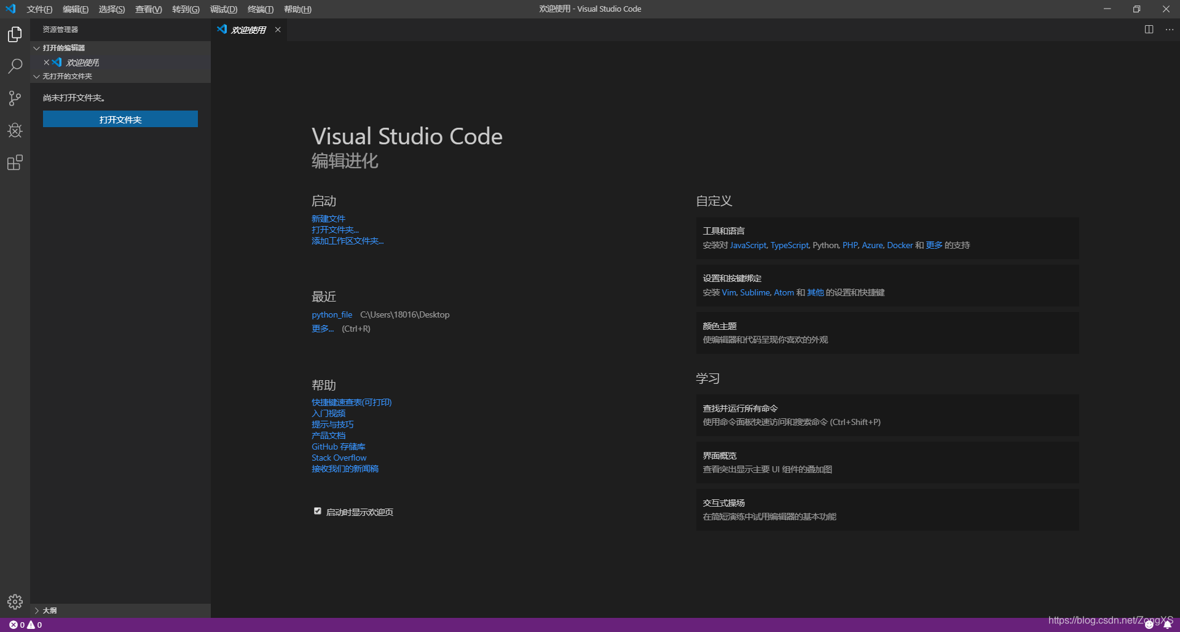Viewport: 1180px width, 632px height.
Task: Open the Stack Overflow link
Action: pos(339,458)
